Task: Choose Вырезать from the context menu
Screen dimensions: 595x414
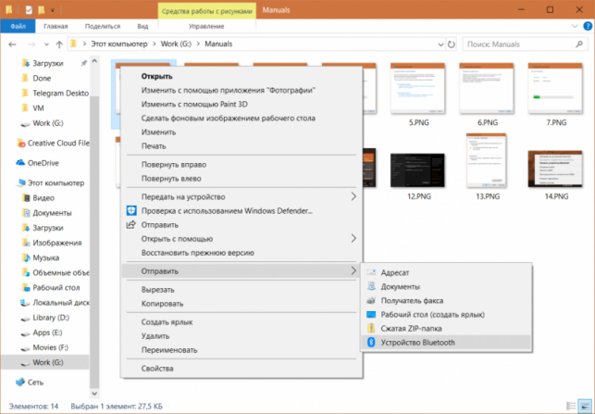Action: coord(242,290)
